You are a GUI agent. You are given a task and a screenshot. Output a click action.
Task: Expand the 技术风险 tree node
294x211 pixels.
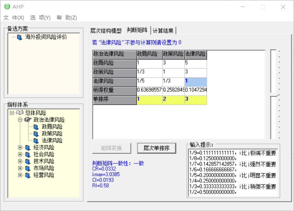(x=20, y=161)
